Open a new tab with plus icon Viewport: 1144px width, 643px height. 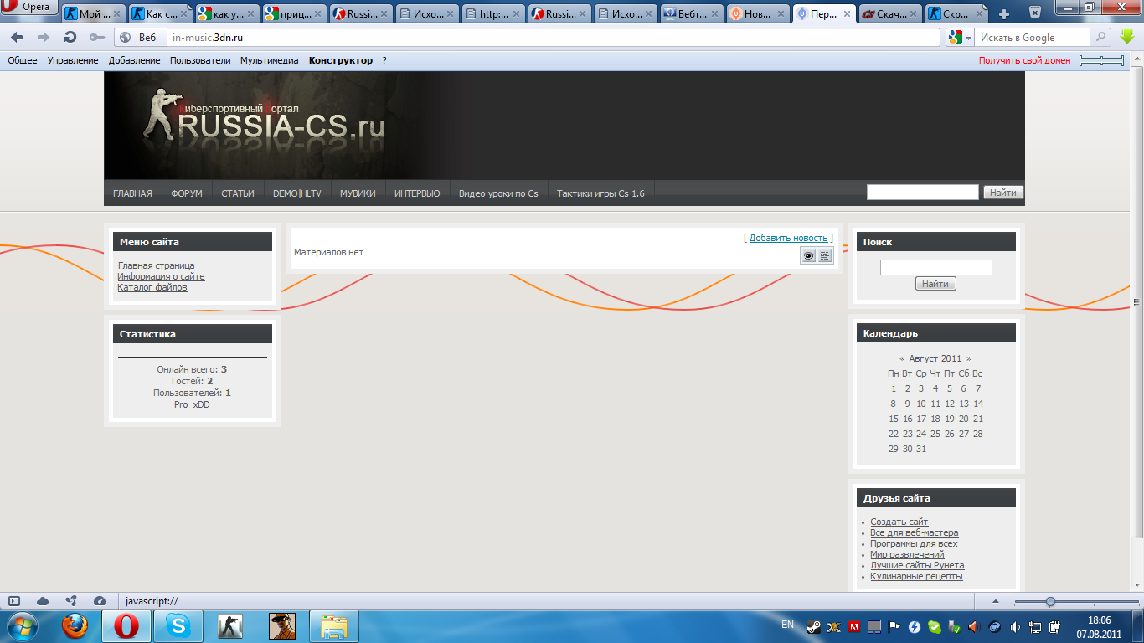coord(1004,14)
